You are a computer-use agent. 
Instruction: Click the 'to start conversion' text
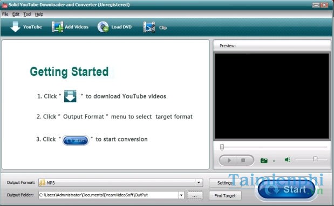(x=121, y=139)
